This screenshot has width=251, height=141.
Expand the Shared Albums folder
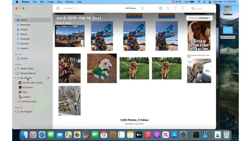pos(15,73)
